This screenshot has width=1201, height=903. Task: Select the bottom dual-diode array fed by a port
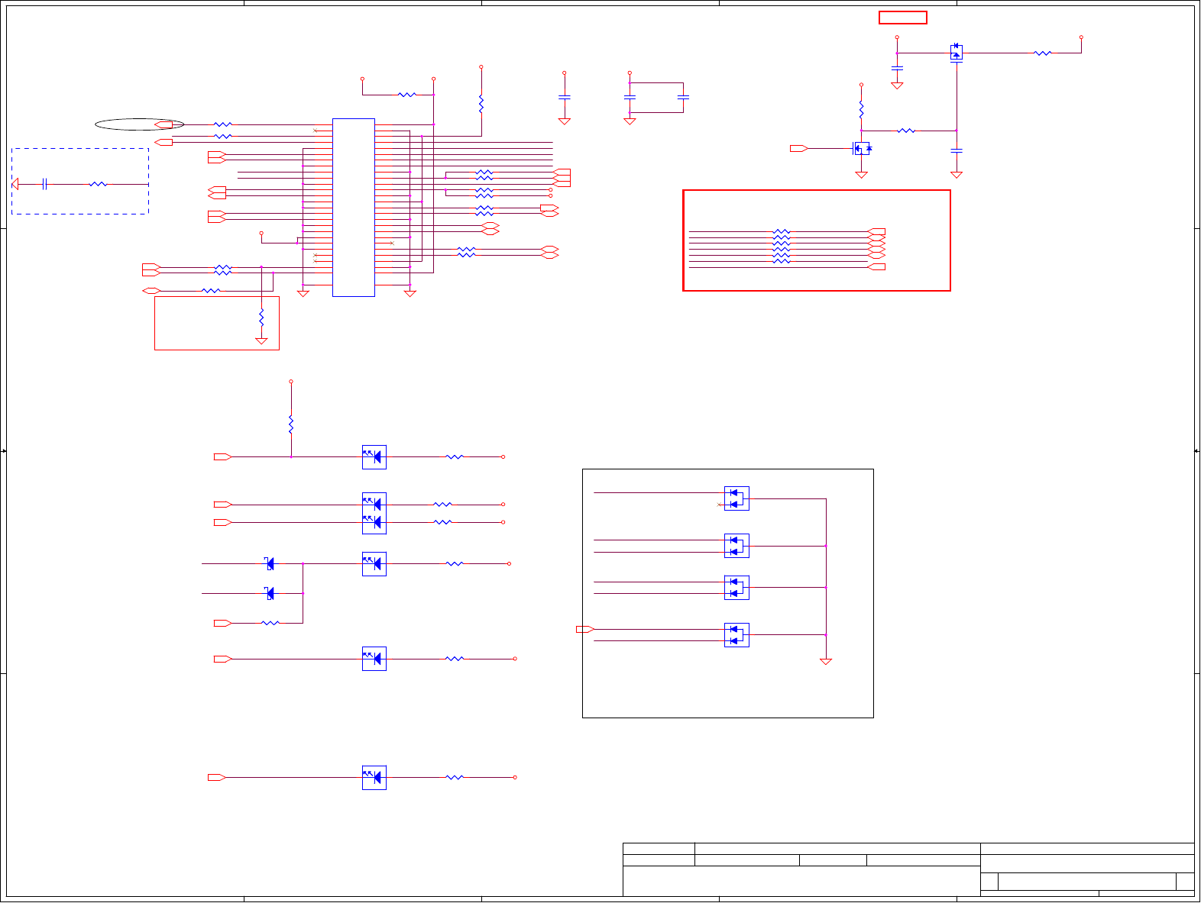tap(736, 634)
